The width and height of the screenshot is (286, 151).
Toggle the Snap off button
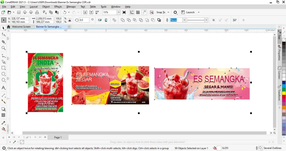click(x=152, y=12)
